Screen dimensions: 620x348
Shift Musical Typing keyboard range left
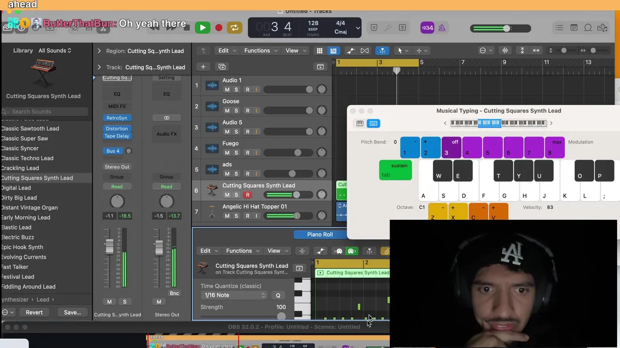445,123
